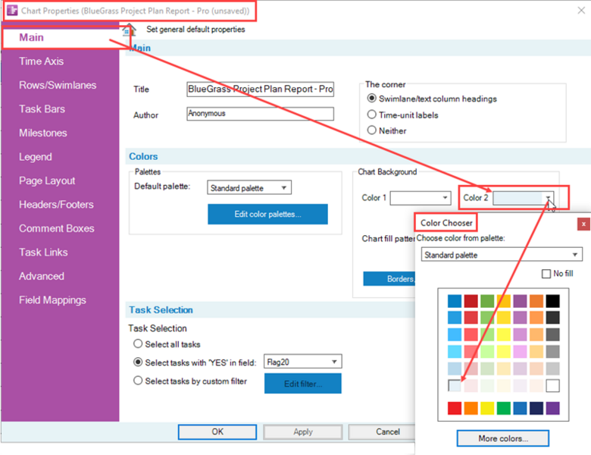Expand the Color Chooser palette dropdown
591x455 pixels.
click(x=502, y=255)
